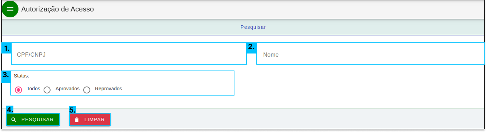Click the number 4 marker above Pesquisar
Viewport: 486px width, 132px height.
click(10, 110)
